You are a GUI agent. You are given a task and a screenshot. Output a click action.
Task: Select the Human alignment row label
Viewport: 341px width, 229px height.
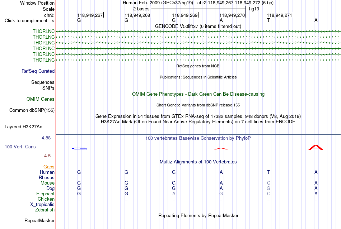[47, 172]
